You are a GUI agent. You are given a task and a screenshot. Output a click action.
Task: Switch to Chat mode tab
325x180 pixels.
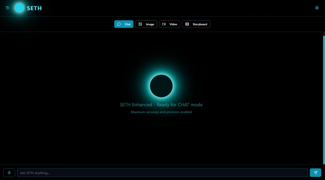tap(124, 24)
